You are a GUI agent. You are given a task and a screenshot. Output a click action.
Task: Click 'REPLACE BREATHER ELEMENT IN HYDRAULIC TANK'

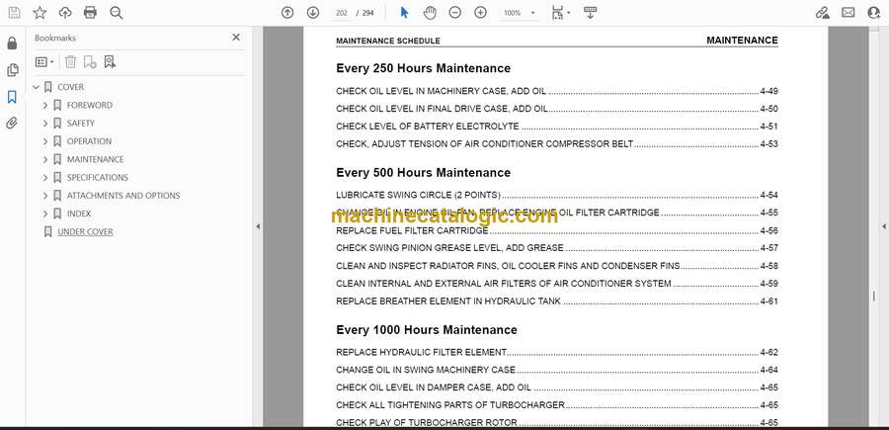pos(448,301)
